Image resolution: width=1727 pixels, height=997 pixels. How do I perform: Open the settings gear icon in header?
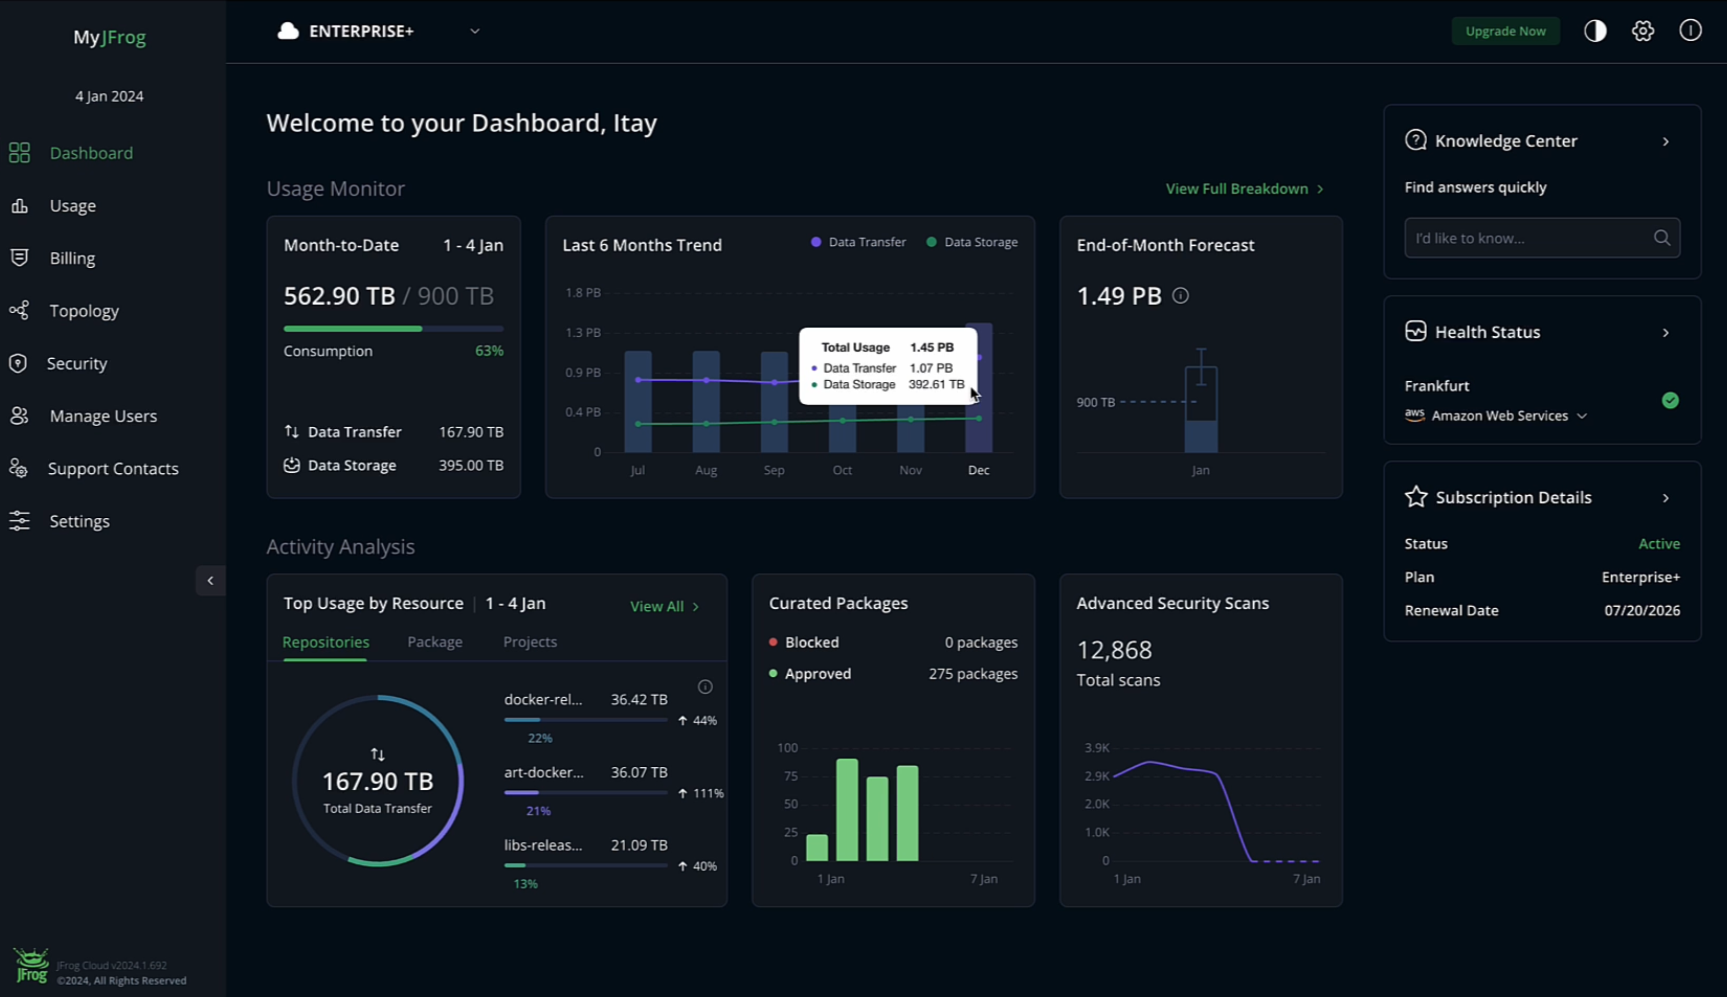[1643, 31]
